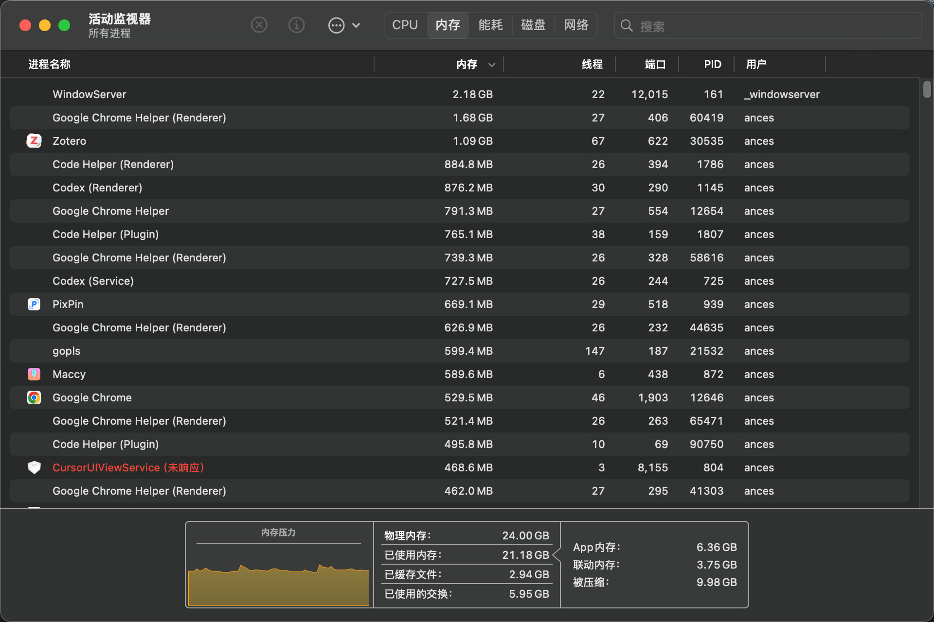Select Chrome Helper (Renderer) with PID 65471

pyautogui.click(x=460, y=421)
